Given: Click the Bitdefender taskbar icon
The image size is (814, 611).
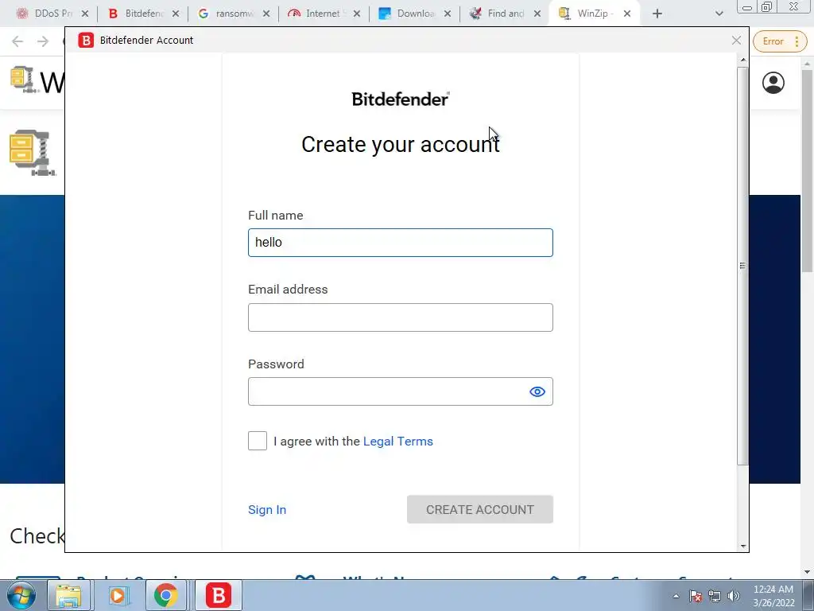Looking at the screenshot, I should pos(219,595).
